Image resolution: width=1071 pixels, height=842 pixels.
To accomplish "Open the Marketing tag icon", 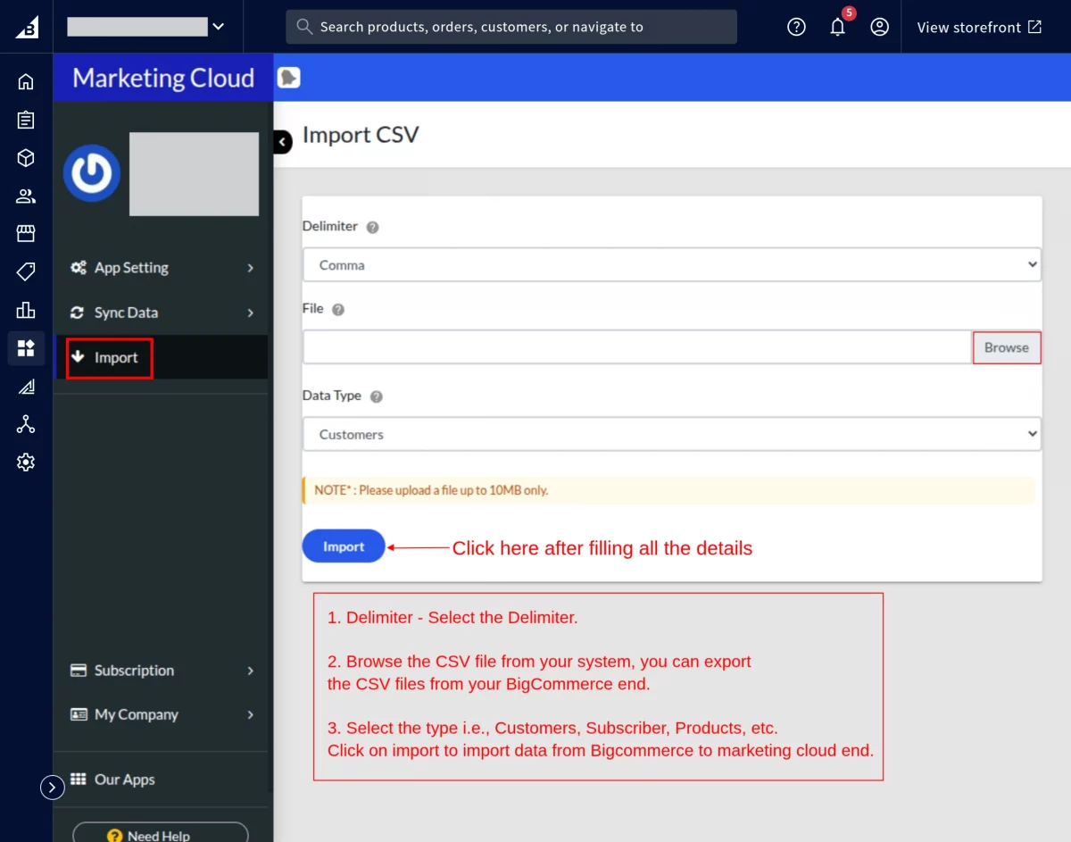I will pos(26,271).
